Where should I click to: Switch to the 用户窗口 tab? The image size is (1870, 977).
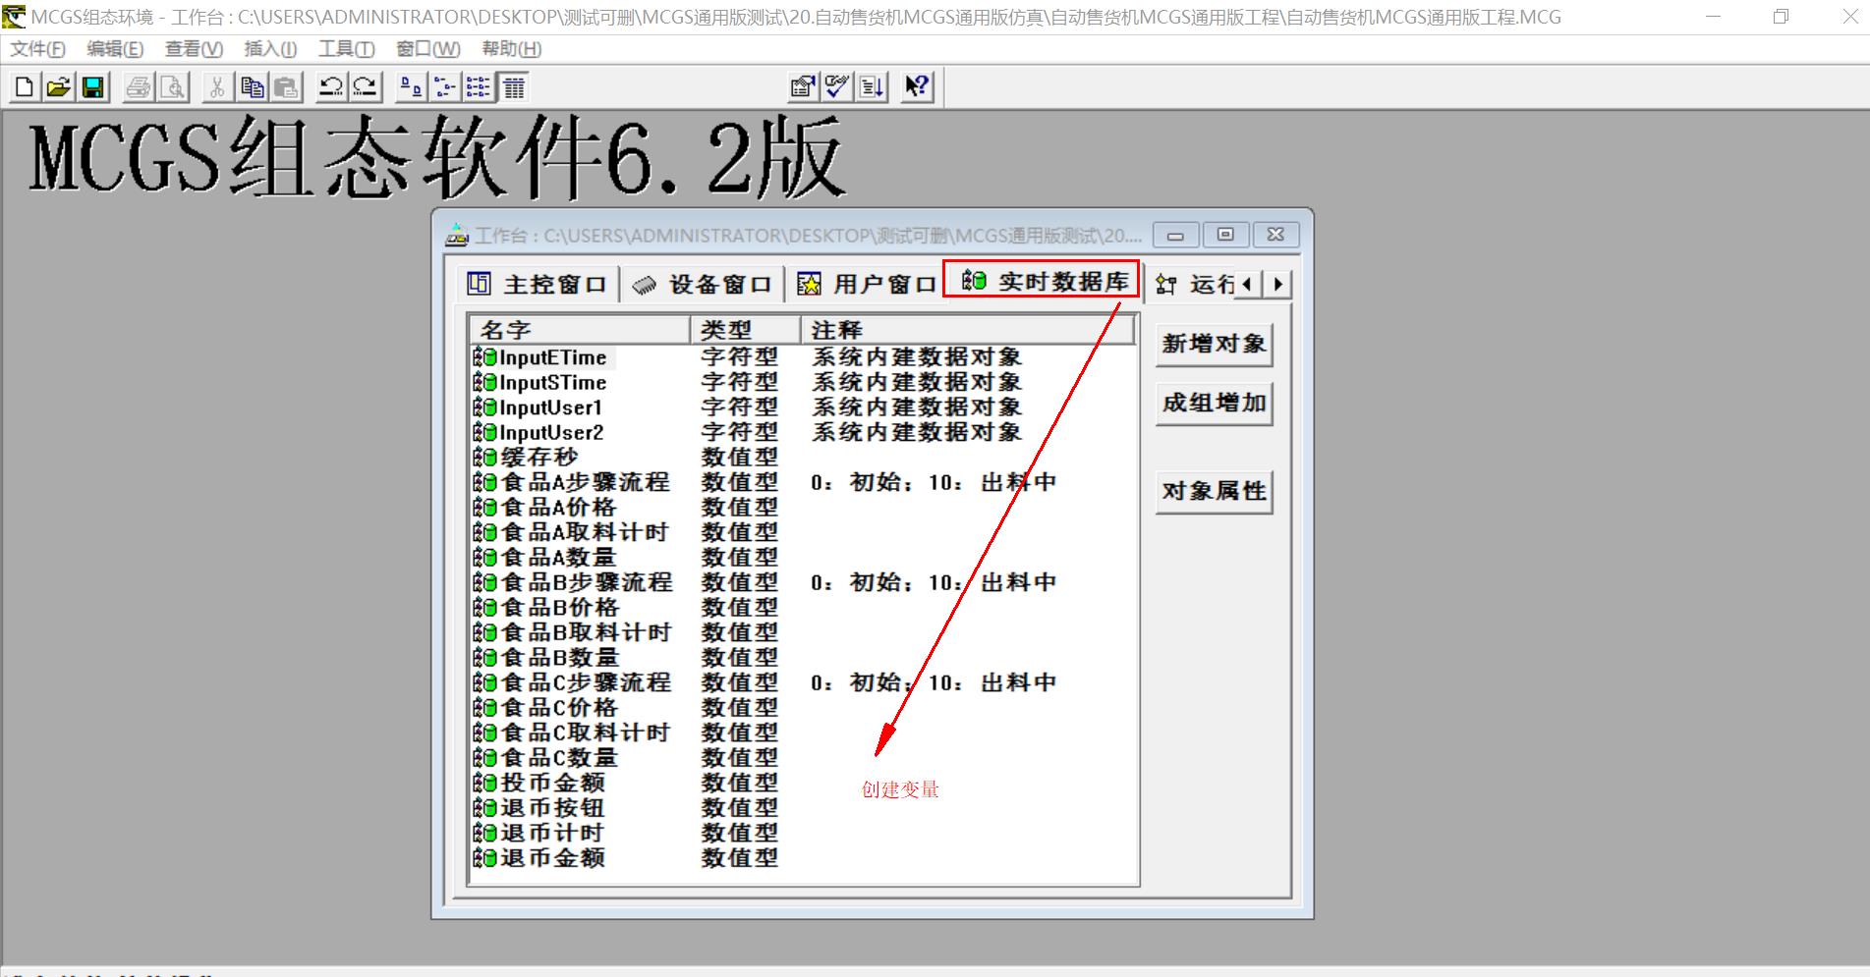coord(867,285)
